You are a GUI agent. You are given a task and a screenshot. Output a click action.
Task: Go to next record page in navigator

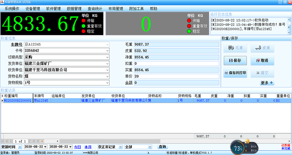[30, 141]
